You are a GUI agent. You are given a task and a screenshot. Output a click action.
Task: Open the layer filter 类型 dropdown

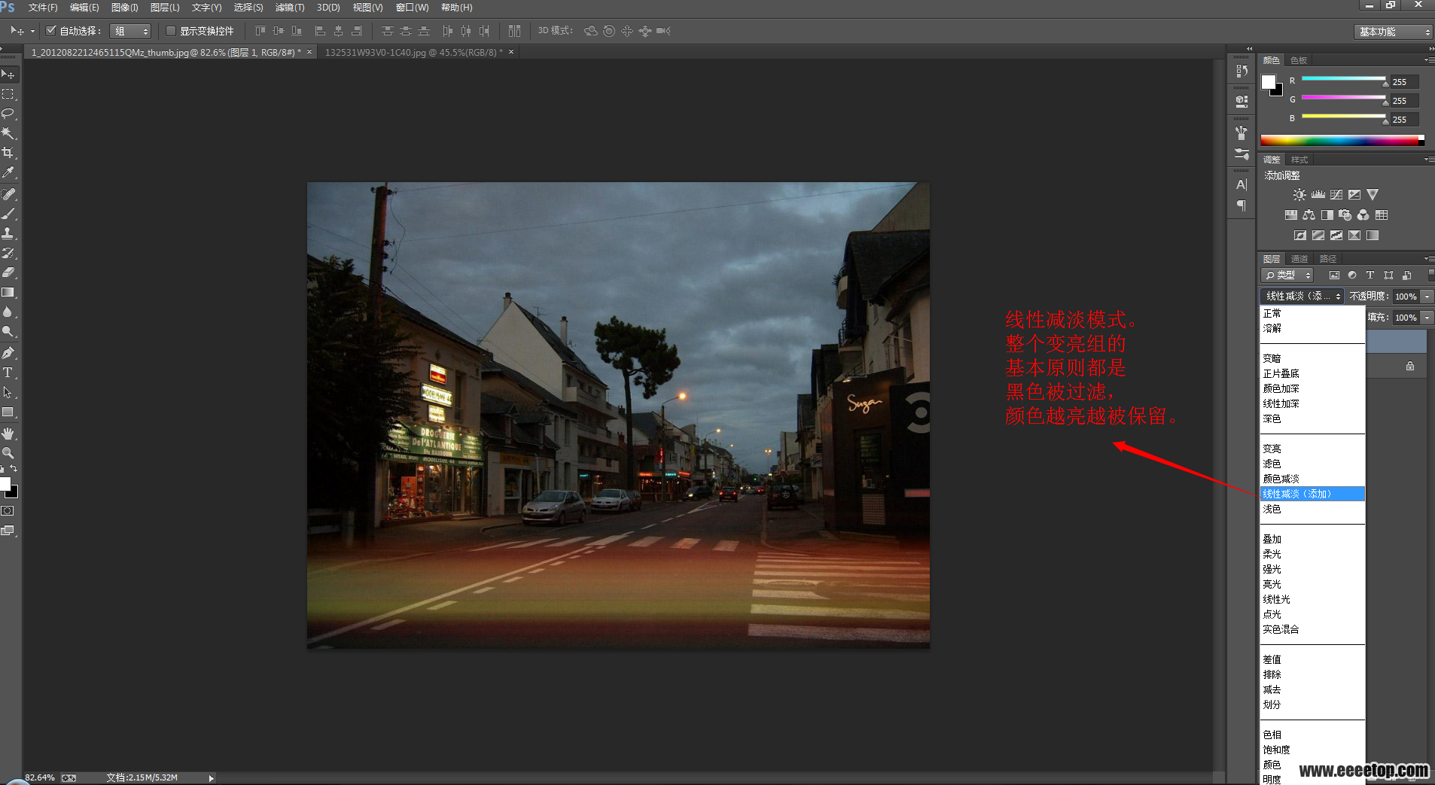1287,275
